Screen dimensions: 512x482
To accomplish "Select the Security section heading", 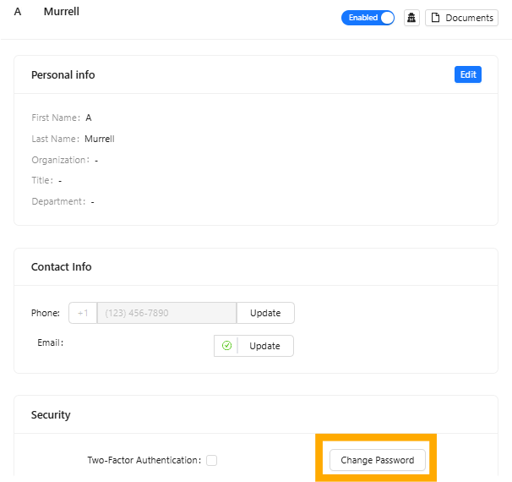I will pos(51,415).
